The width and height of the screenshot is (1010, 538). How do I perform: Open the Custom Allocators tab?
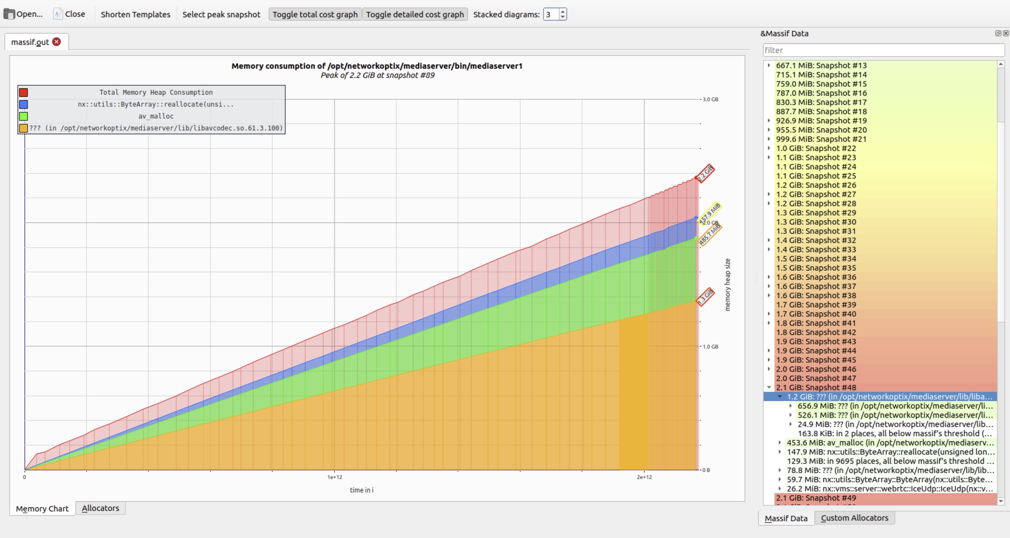(x=854, y=518)
